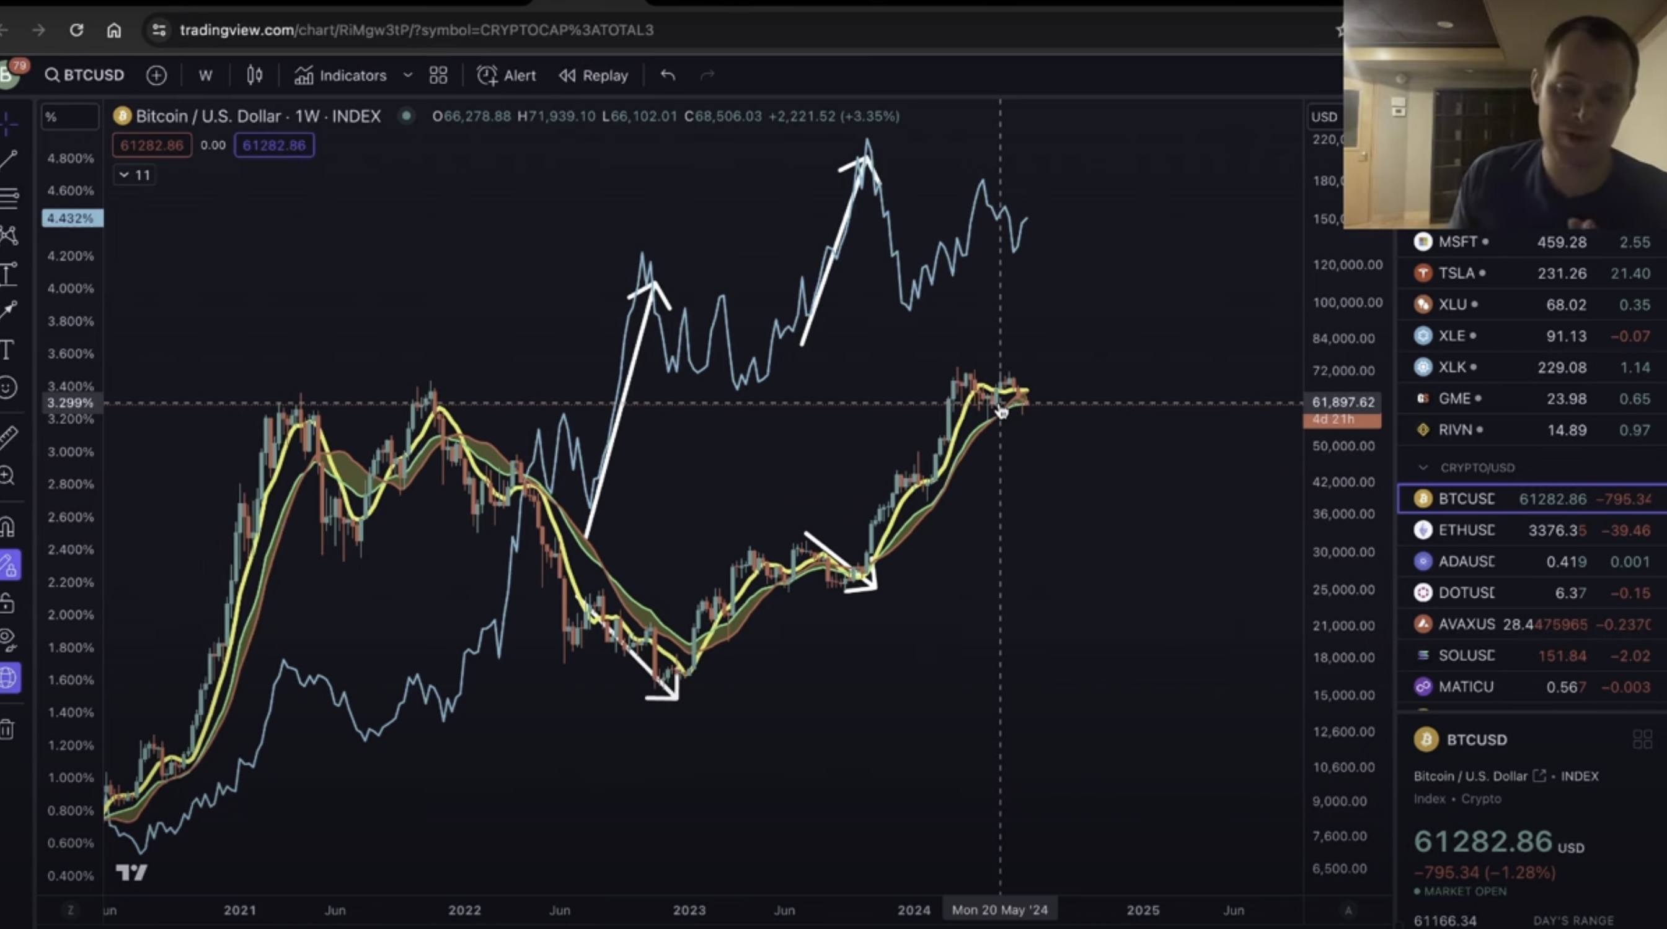Select the patterns drawing tool
The image size is (1667, 929).
[9, 235]
